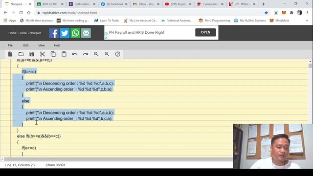Image resolution: width=313 pixels, height=176 pixels.
Task: Click the 'Chars 36891' status text
Action: pos(55,165)
